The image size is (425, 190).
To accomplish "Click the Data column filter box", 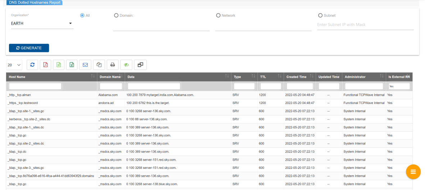I will [154, 86].
